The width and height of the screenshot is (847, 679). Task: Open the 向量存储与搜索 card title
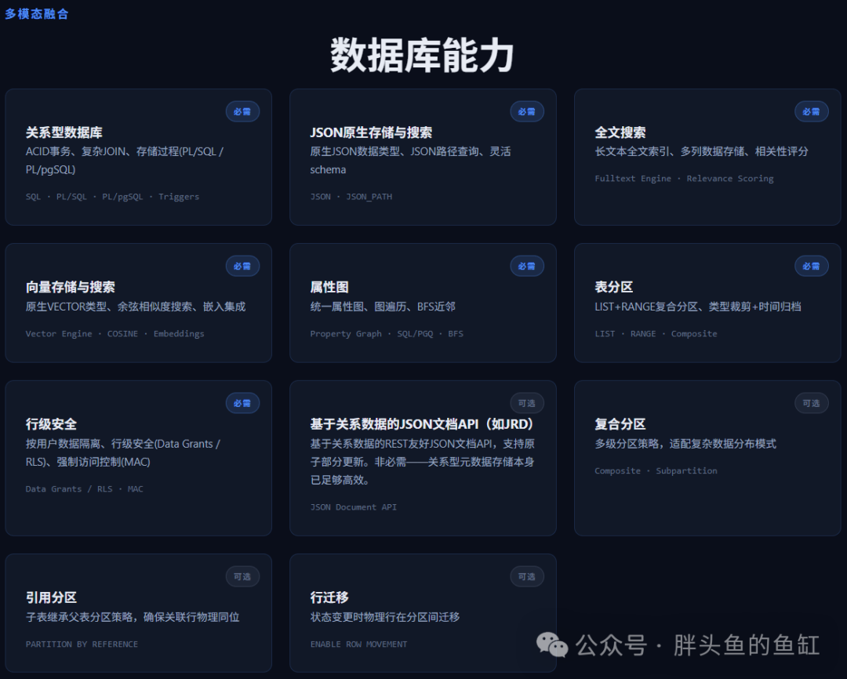pos(71,287)
